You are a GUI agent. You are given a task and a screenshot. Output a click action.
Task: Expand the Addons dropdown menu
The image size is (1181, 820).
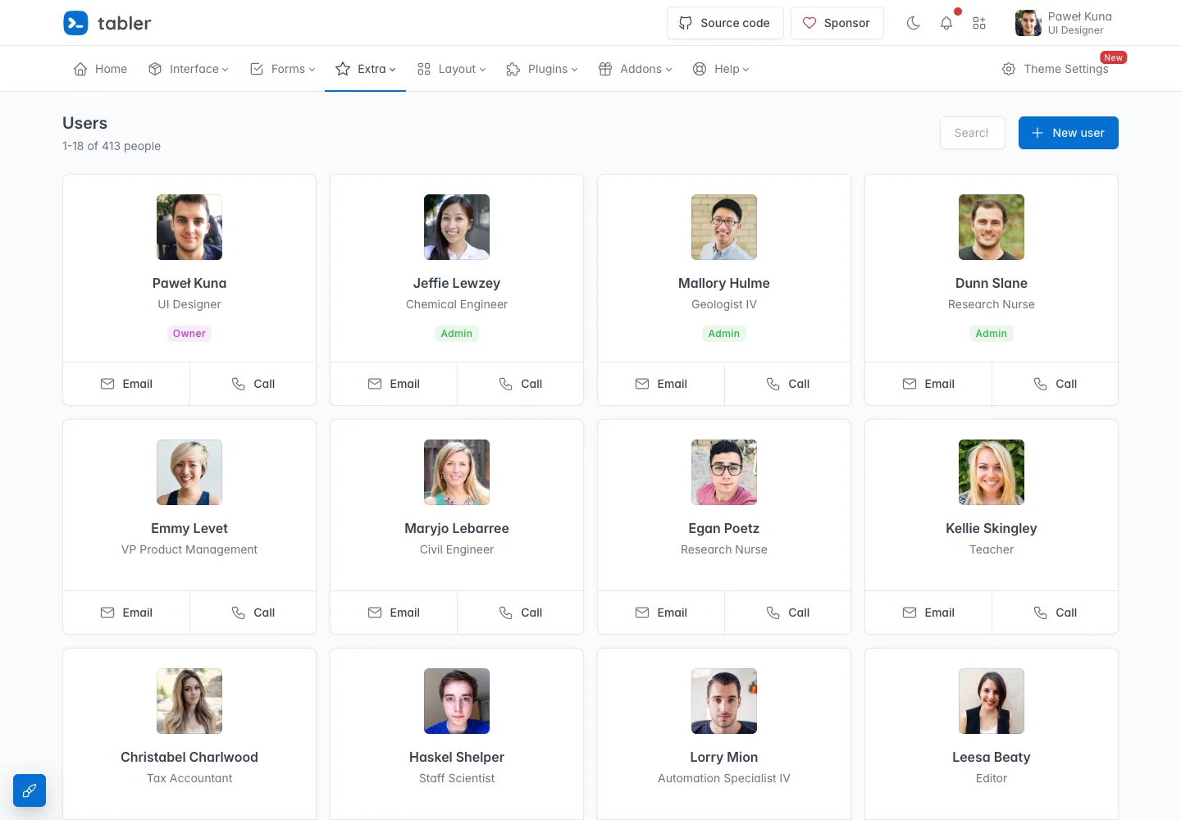[x=635, y=69]
